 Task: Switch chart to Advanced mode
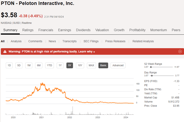coord(118,65)
